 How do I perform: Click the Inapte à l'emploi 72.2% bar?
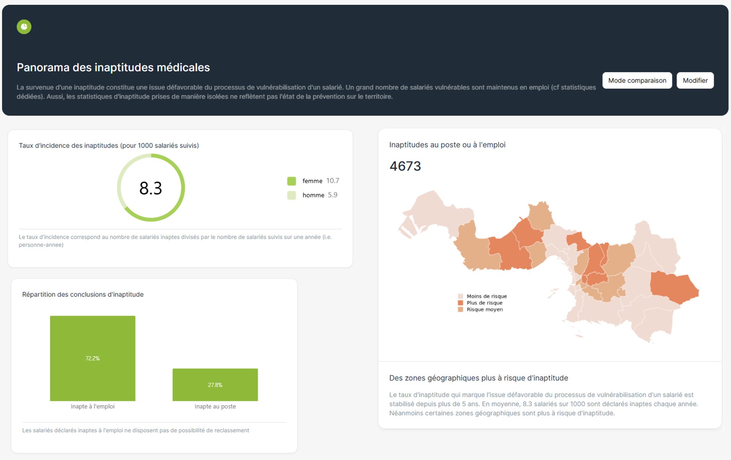(92, 358)
